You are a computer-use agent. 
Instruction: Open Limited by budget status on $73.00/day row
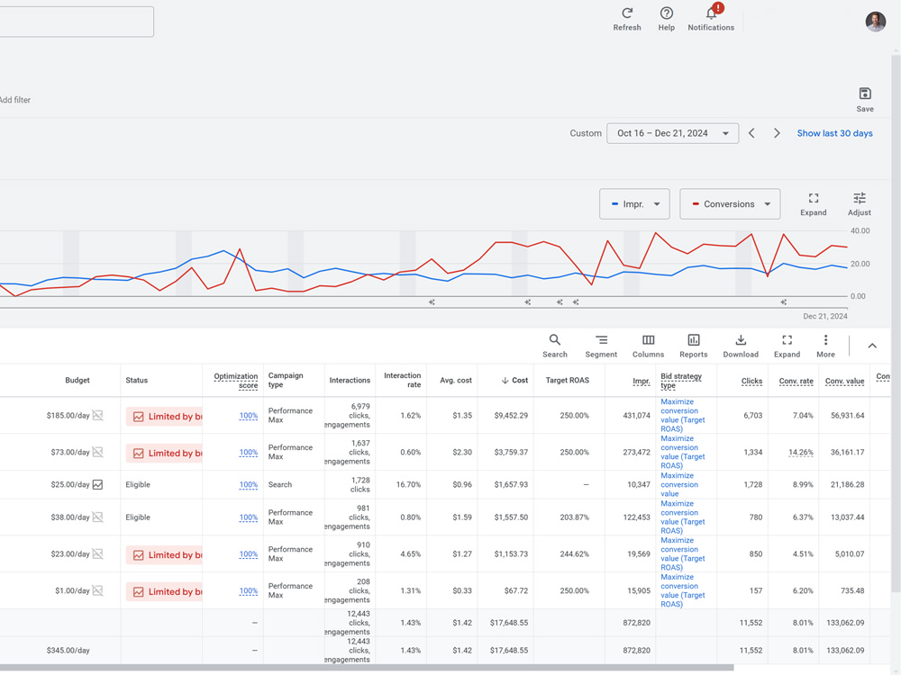tap(164, 453)
